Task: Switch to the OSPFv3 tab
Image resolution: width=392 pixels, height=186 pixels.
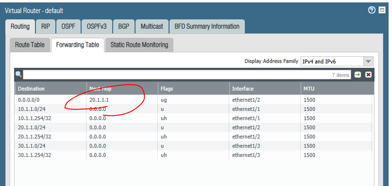Action: (x=97, y=27)
